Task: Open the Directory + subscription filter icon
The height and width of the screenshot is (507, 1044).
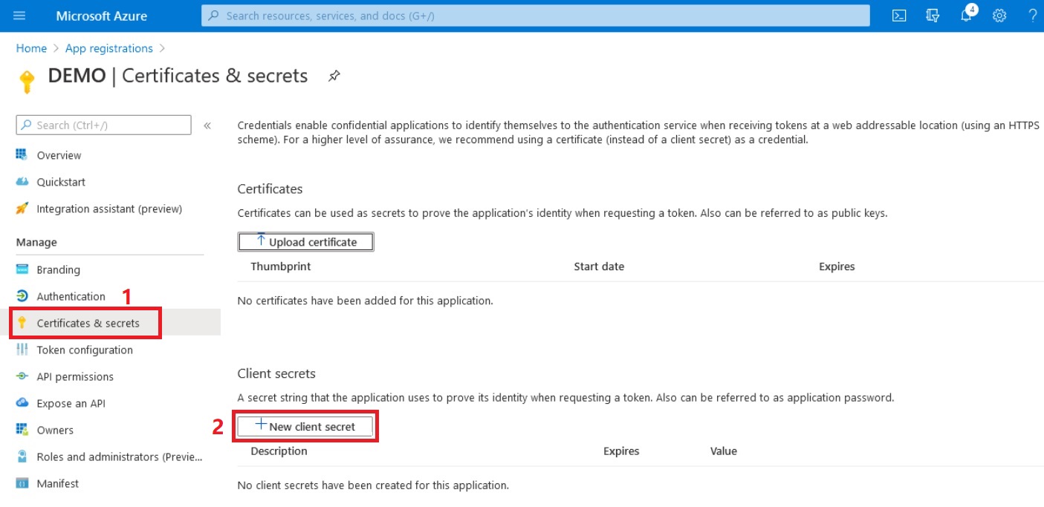Action: tap(933, 16)
